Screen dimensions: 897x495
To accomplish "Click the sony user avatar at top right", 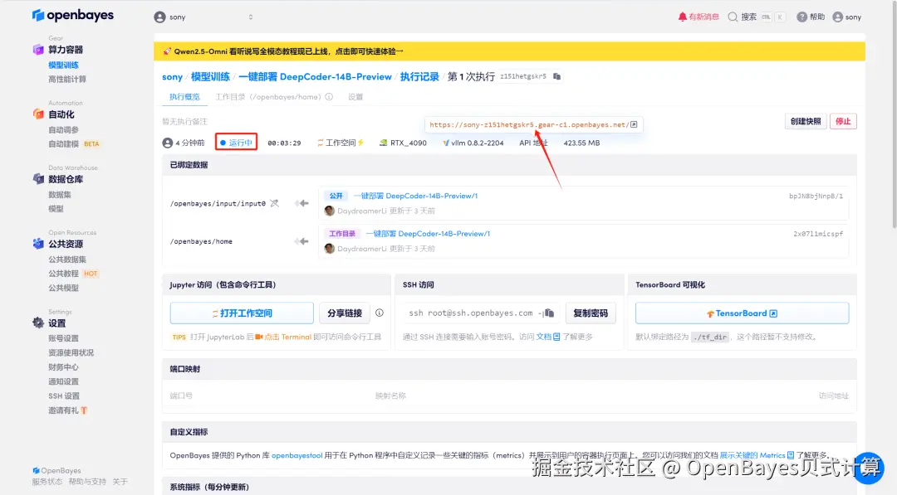I will coord(837,17).
